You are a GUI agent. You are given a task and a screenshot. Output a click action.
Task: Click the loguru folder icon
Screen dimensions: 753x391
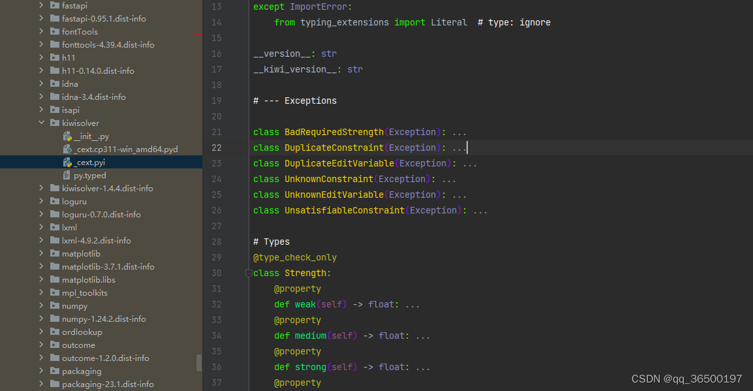55,201
